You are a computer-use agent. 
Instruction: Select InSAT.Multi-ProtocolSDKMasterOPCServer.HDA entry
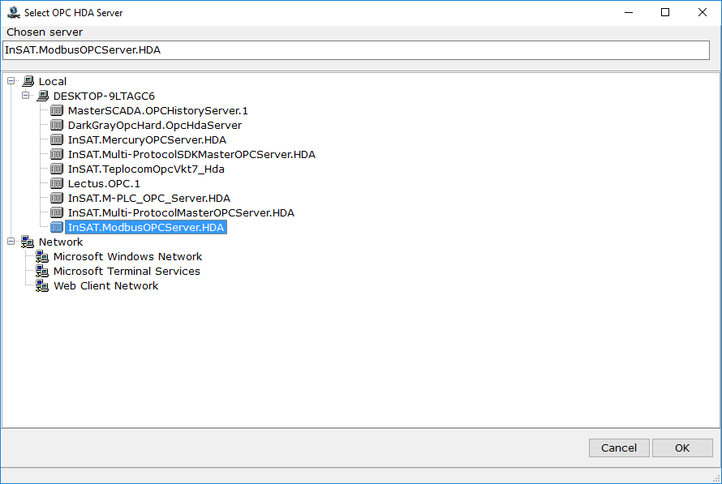tap(191, 155)
